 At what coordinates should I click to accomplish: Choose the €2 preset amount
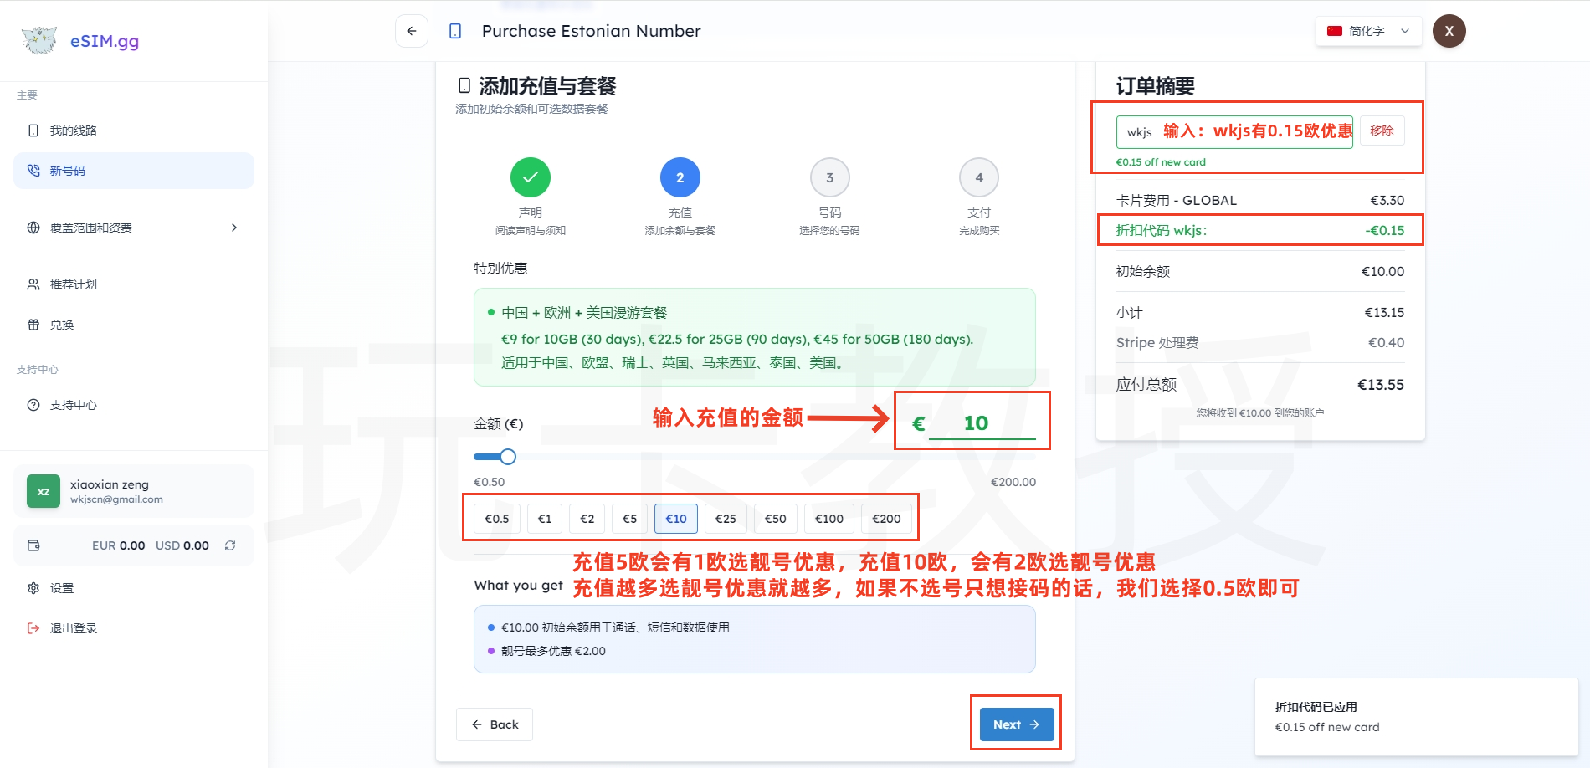587,519
